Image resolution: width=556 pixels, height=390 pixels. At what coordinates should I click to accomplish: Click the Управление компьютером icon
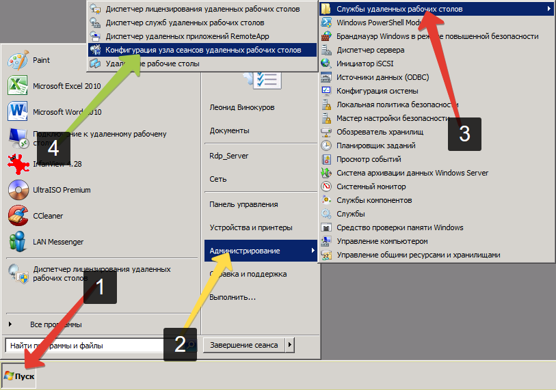tap(326, 241)
